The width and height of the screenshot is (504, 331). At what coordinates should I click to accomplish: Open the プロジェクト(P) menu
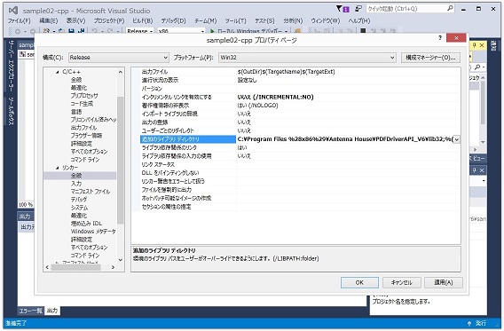[x=109, y=20]
